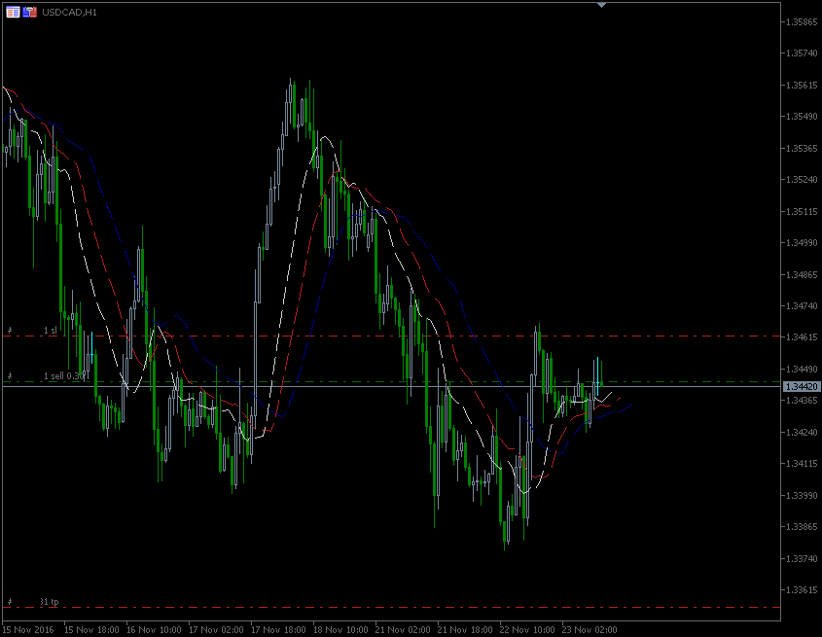Click price scale value 1.33740
Image resolution: width=822 pixels, height=637 pixels.
(x=802, y=559)
